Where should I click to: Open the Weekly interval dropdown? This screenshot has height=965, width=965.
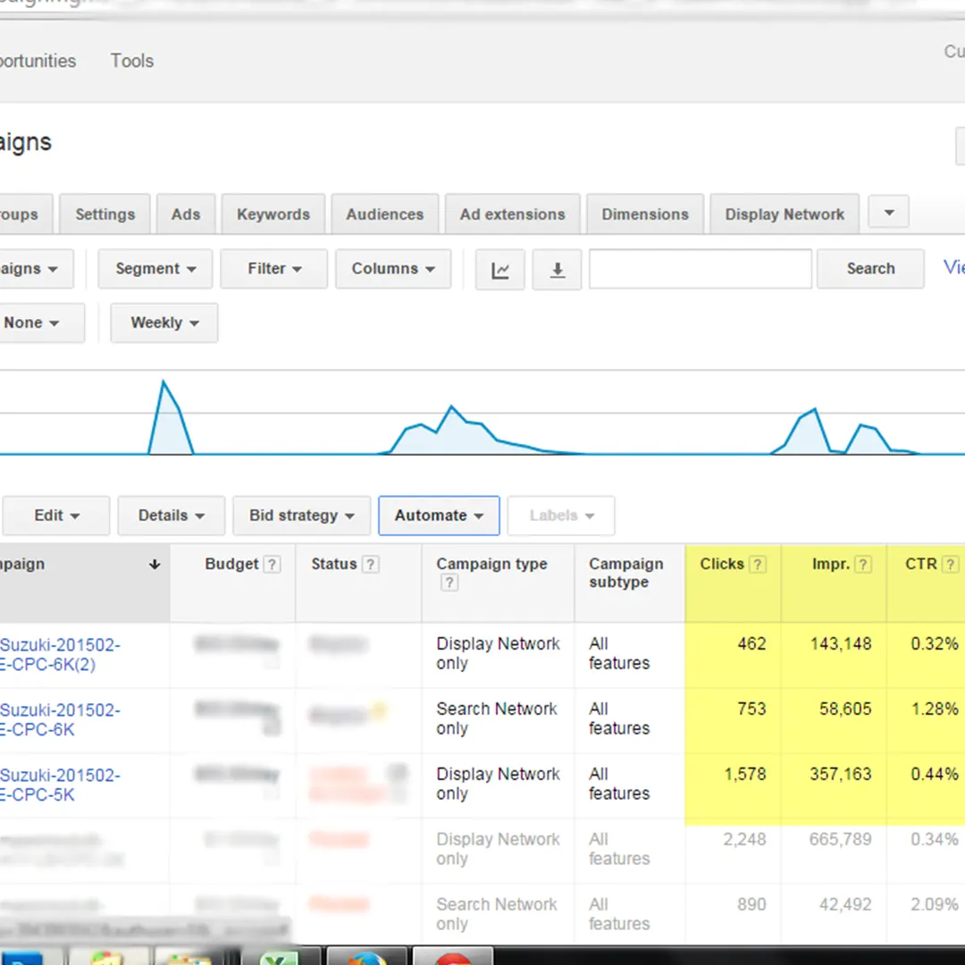point(164,323)
